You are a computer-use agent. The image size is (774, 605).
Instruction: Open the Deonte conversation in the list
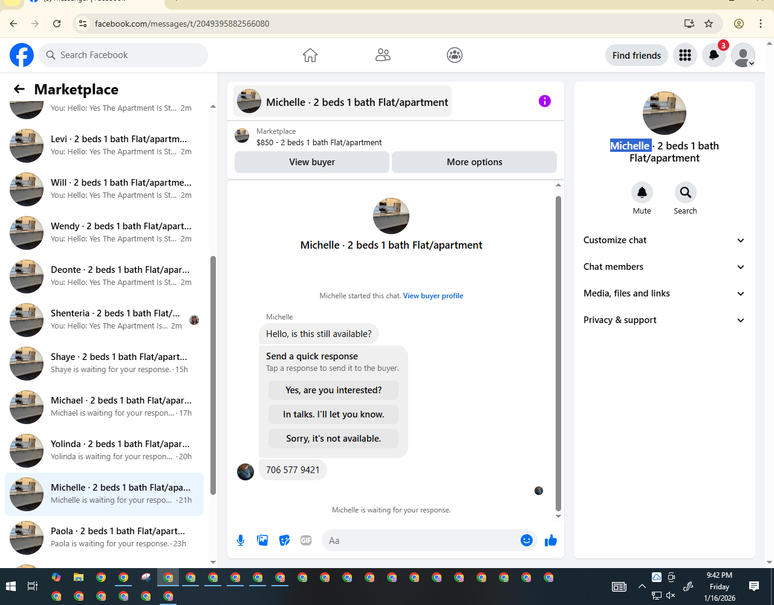104,276
